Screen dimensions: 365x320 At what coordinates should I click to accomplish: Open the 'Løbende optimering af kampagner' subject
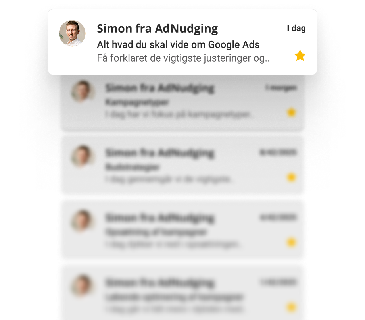pos(174,297)
